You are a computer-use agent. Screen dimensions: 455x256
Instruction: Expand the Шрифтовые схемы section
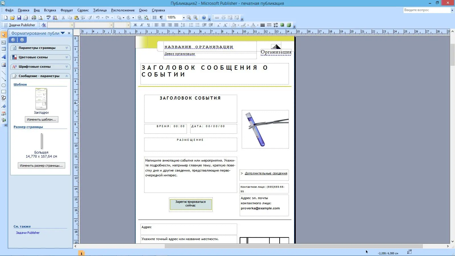point(40,67)
